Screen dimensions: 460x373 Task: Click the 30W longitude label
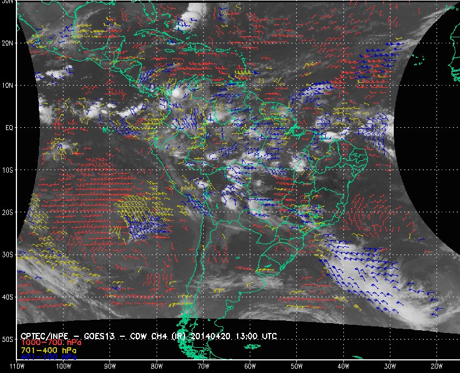[390, 366]
